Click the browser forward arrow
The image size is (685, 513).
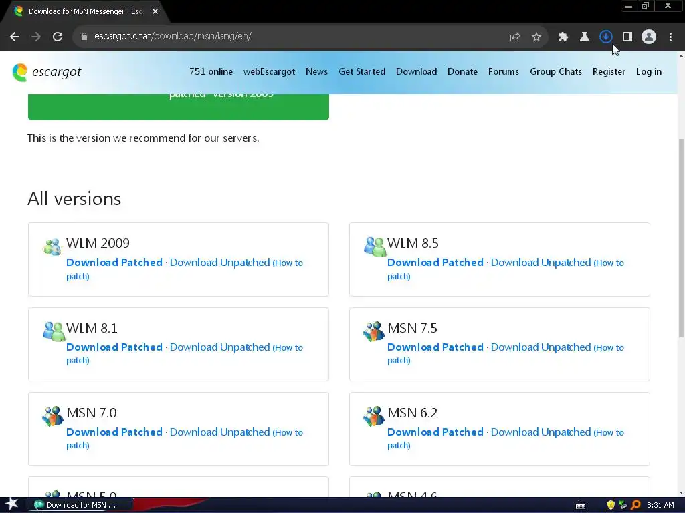(x=36, y=37)
